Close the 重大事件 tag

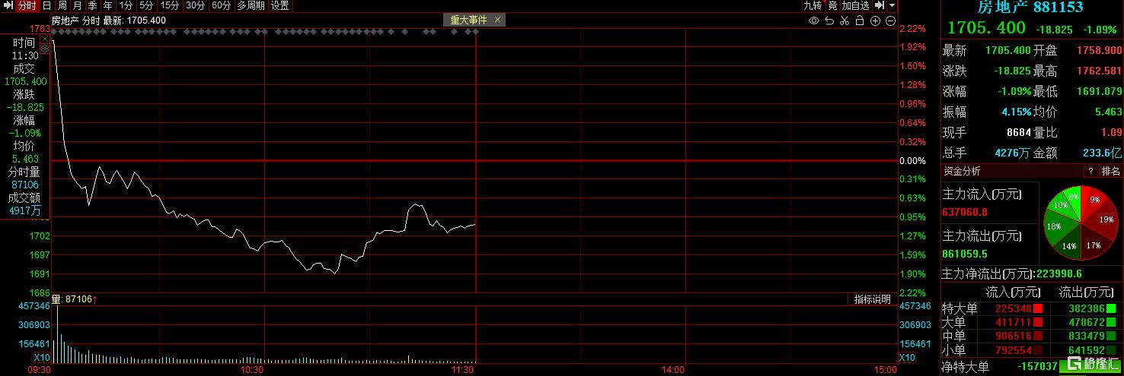point(497,21)
